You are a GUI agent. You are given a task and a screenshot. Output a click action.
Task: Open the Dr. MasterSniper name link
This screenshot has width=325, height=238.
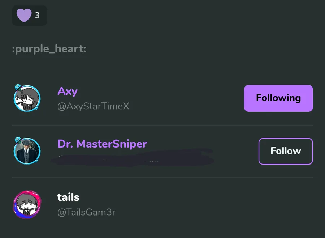(102, 144)
